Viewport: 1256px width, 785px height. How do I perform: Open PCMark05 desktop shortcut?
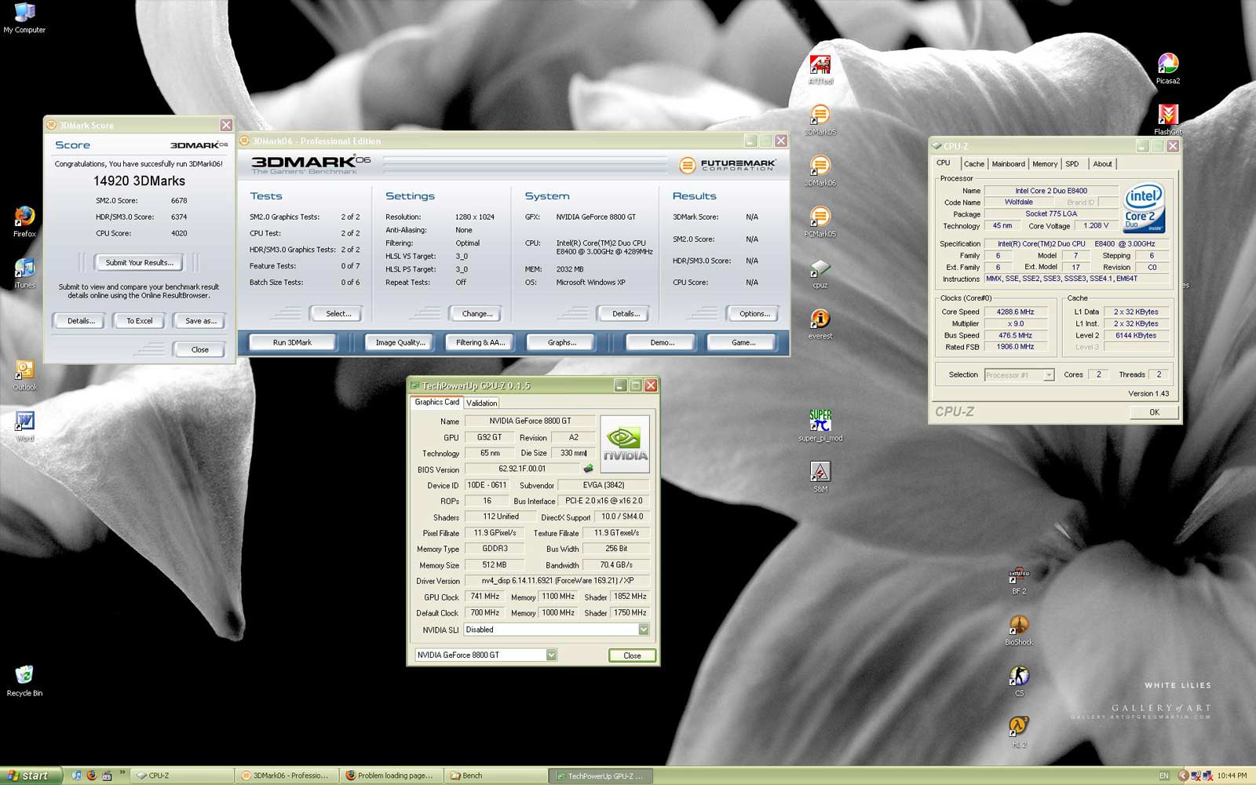(x=820, y=222)
